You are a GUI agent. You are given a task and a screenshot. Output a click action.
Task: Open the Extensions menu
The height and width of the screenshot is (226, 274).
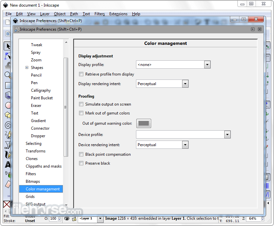coord(118,14)
